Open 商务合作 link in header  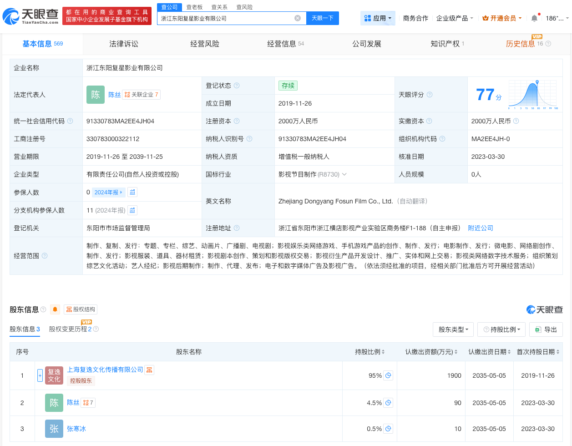[x=415, y=18]
